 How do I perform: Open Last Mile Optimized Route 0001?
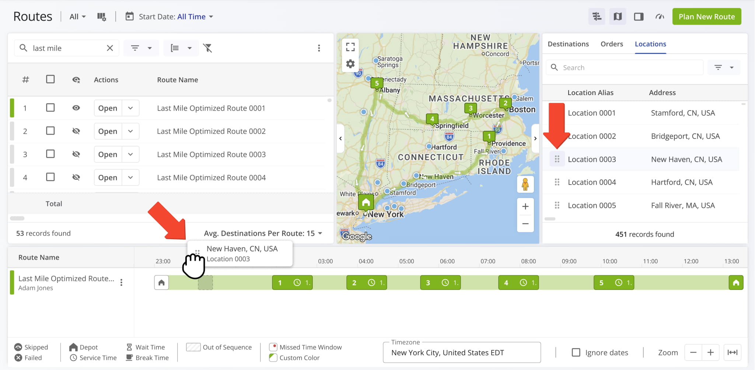[x=108, y=108]
